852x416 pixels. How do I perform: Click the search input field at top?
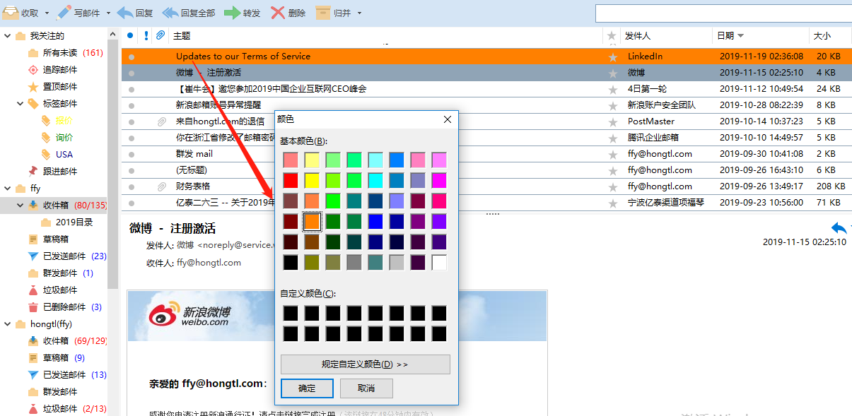click(x=721, y=13)
